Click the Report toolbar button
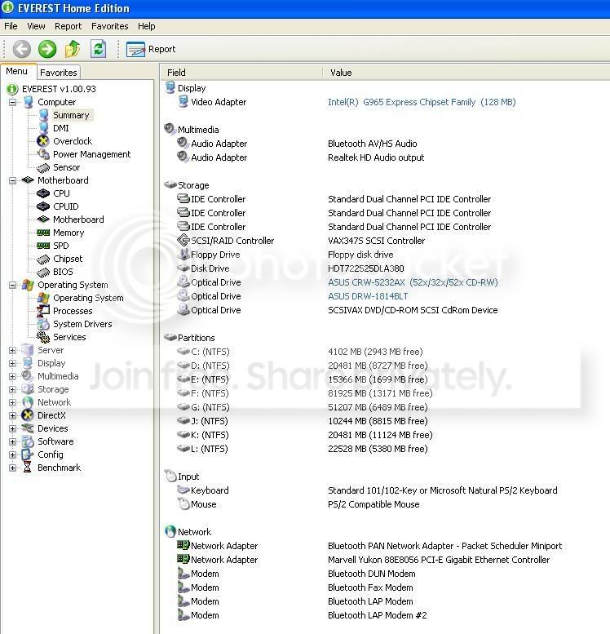The image size is (610, 634). point(151,49)
